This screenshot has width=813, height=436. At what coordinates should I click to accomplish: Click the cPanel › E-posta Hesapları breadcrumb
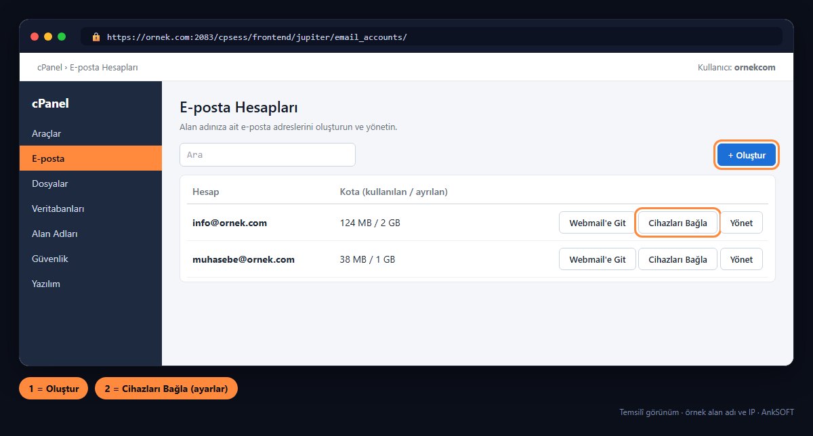pos(88,68)
